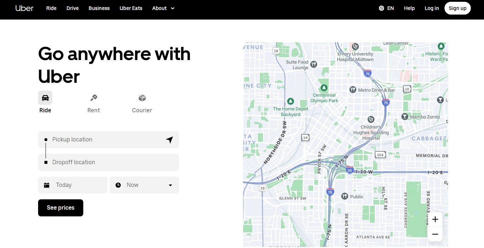Click the Log in link
The width and height of the screenshot is (484, 248).
pos(432,8)
